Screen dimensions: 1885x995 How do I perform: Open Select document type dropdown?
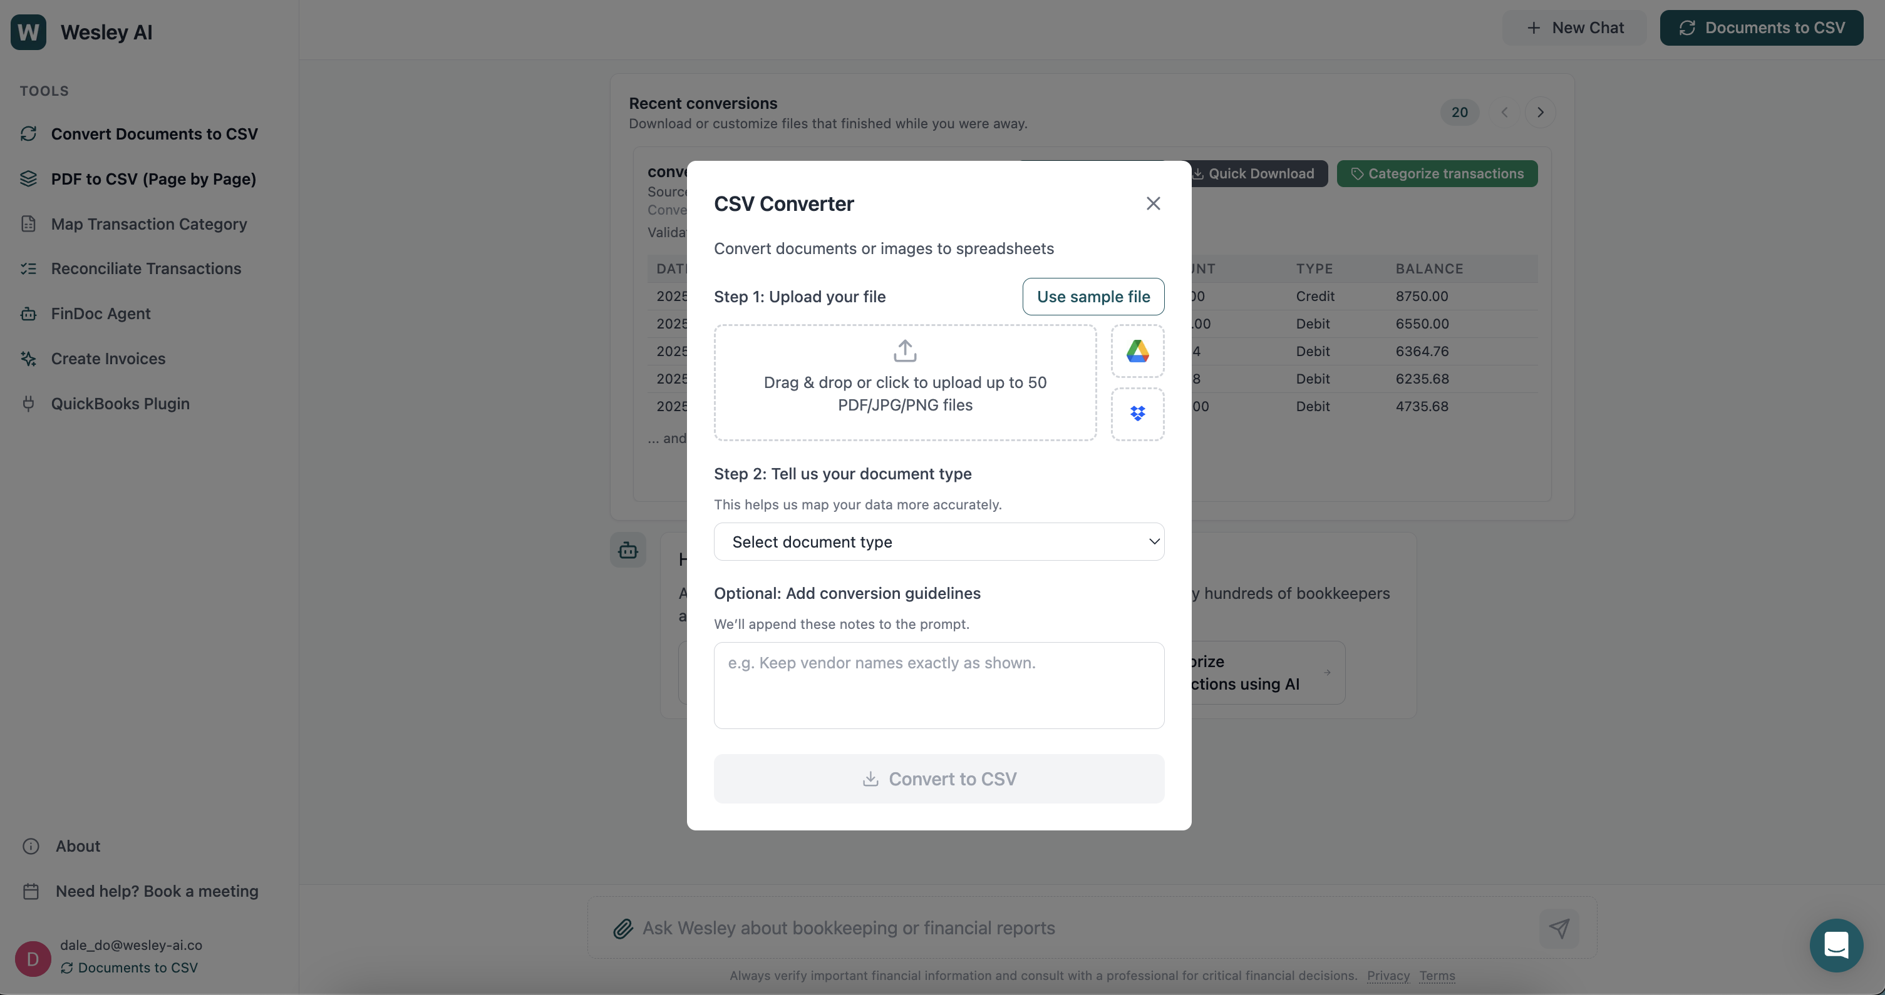[938, 542]
